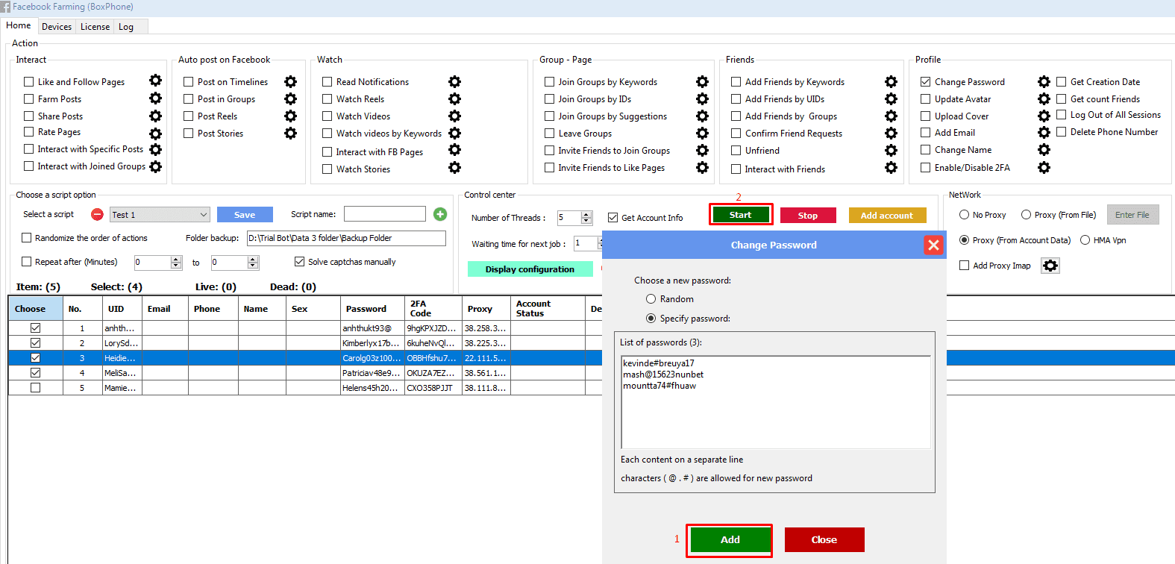Close the Change Password dialog with red X
Viewport: 1175px width, 564px height.
click(x=933, y=245)
